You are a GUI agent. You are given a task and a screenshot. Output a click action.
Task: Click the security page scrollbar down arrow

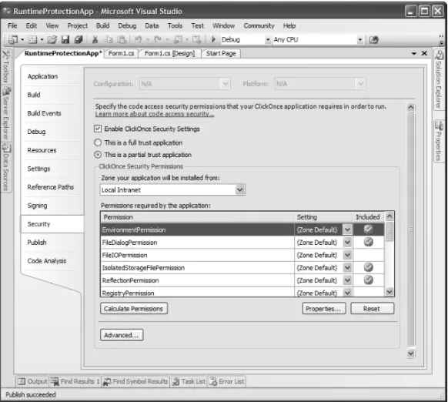pos(410,353)
